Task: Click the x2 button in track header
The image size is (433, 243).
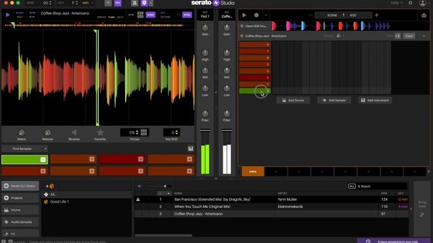Action: point(397,36)
